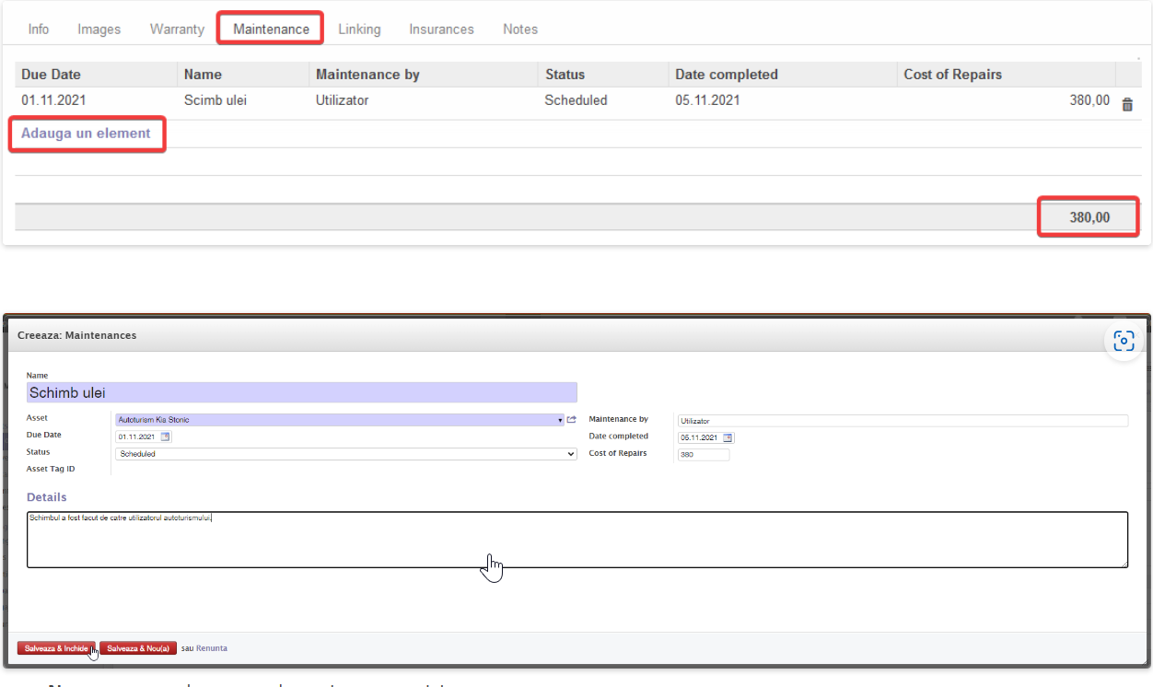The width and height of the screenshot is (1153, 687).
Task: Click the Renunta cancel link
Action: tap(211, 648)
